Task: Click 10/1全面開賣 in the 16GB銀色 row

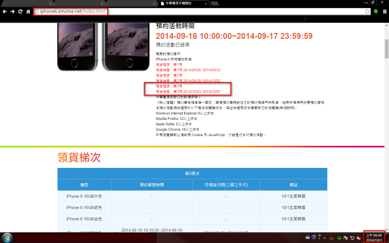Action: [293, 207]
